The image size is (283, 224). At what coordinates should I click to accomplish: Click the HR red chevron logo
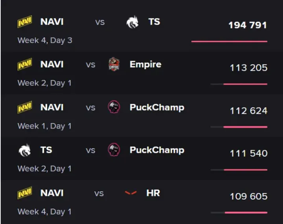[x=130, y=193]
